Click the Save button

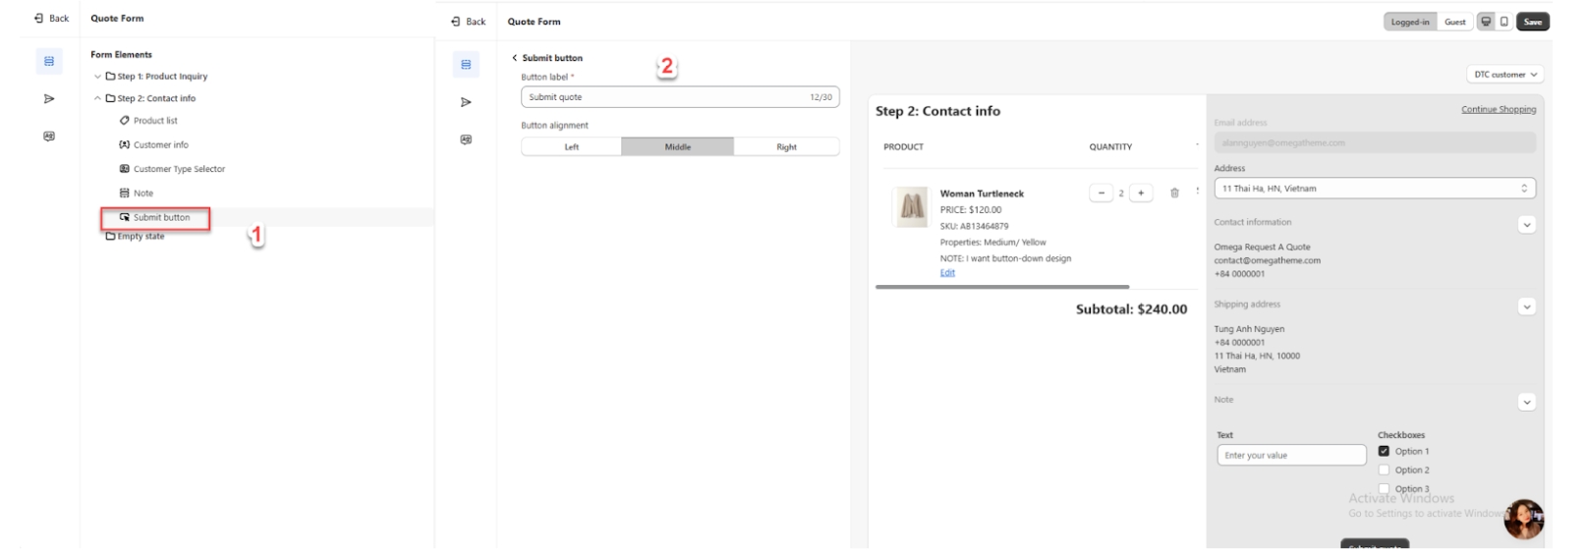(x=1532, y=22)
